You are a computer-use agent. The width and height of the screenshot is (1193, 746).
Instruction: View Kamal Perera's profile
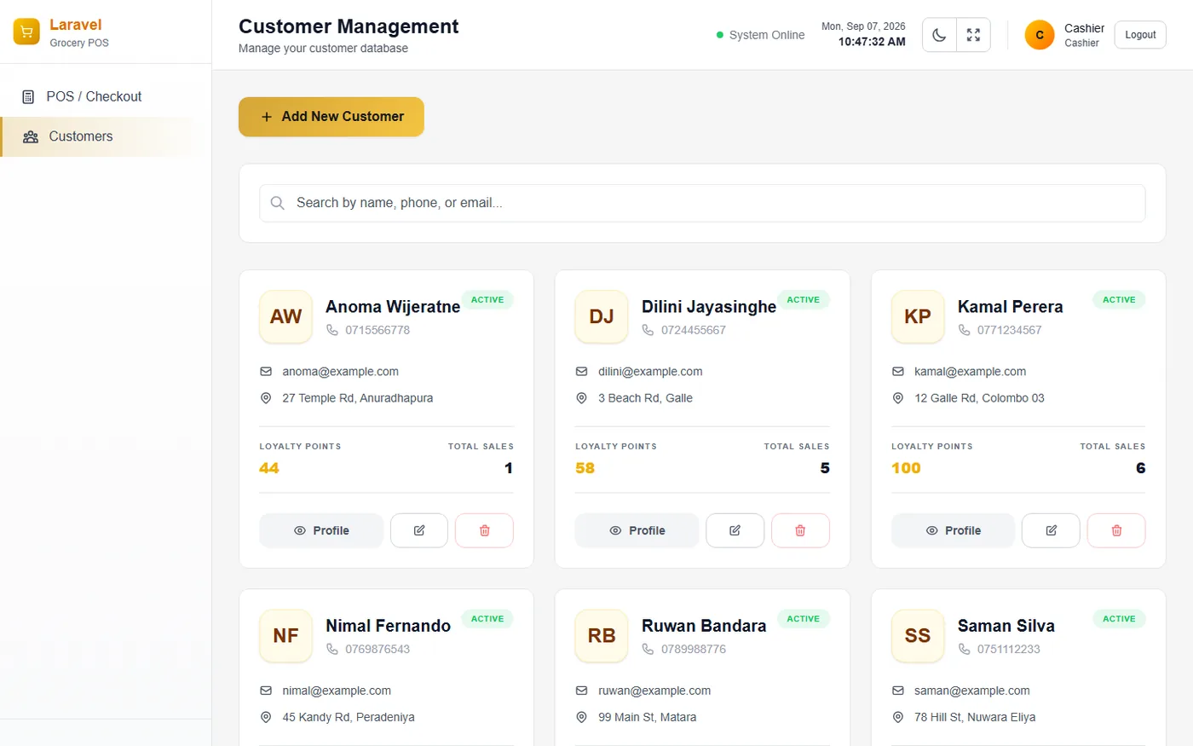click(953, 530)
